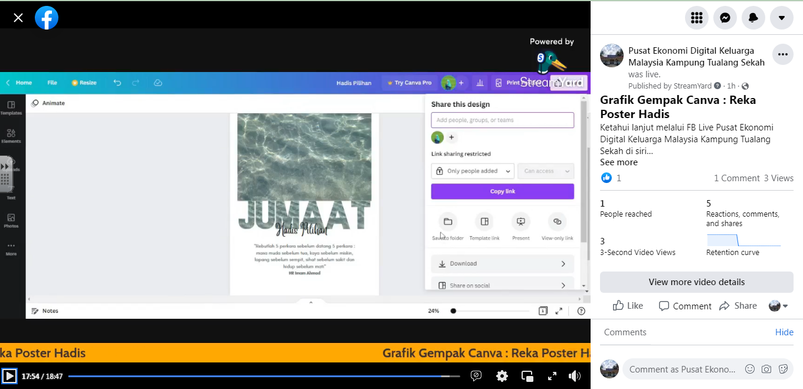Open the Facebook menu grid icon
Image resolution: width=803 pixels, height=389 pixels.
(697, 18)
